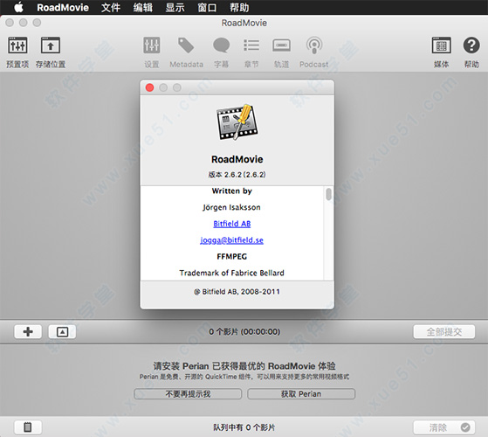This screenshot has height=437, width=488.
Task: Click the Bitfield AB, 2008-2011 copyright text
Action: point(237,292)
